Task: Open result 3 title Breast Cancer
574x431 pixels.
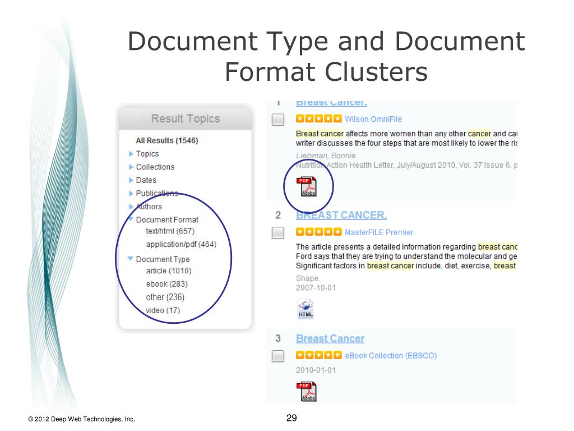Action: pos(330,338)
